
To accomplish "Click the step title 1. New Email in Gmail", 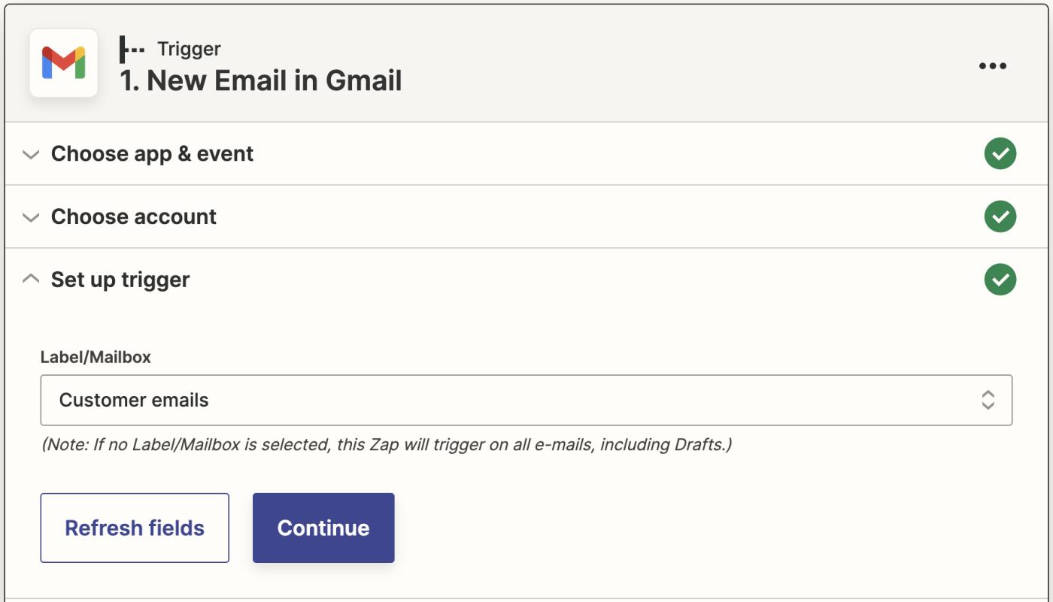I will pos(261,80).
